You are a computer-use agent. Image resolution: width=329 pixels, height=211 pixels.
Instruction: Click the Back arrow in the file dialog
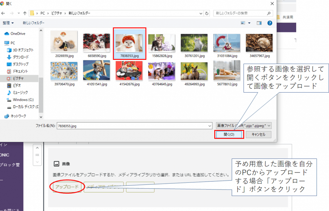(4, 13)
